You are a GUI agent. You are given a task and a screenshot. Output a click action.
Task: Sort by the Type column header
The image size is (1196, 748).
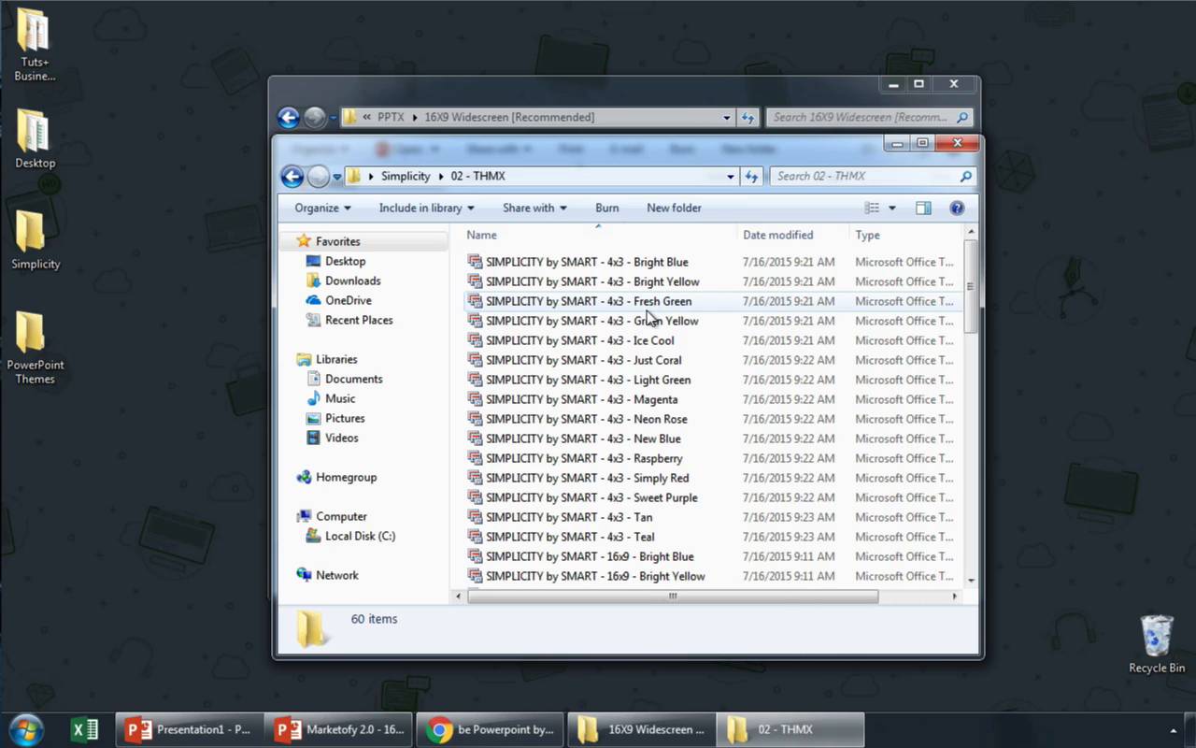(905, 235)
